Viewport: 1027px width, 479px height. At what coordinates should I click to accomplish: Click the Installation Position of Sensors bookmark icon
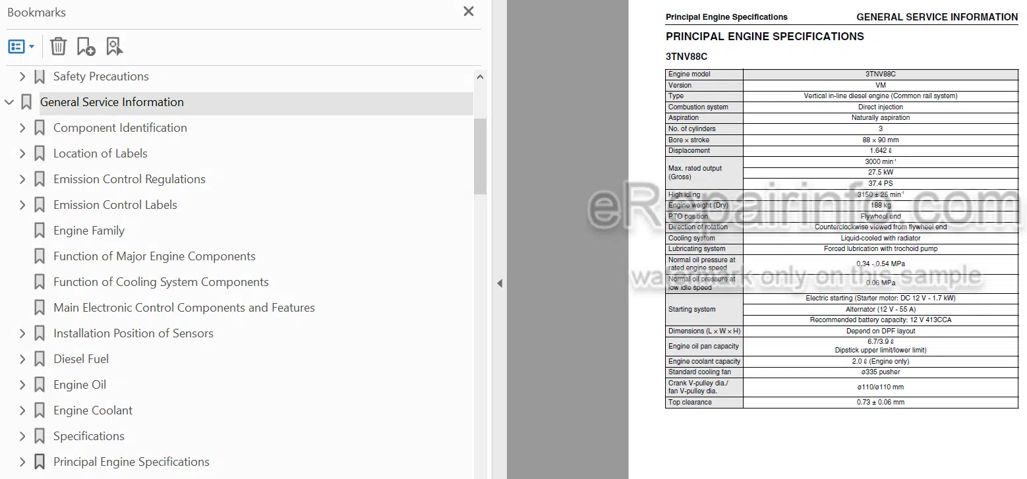[40, 333]
